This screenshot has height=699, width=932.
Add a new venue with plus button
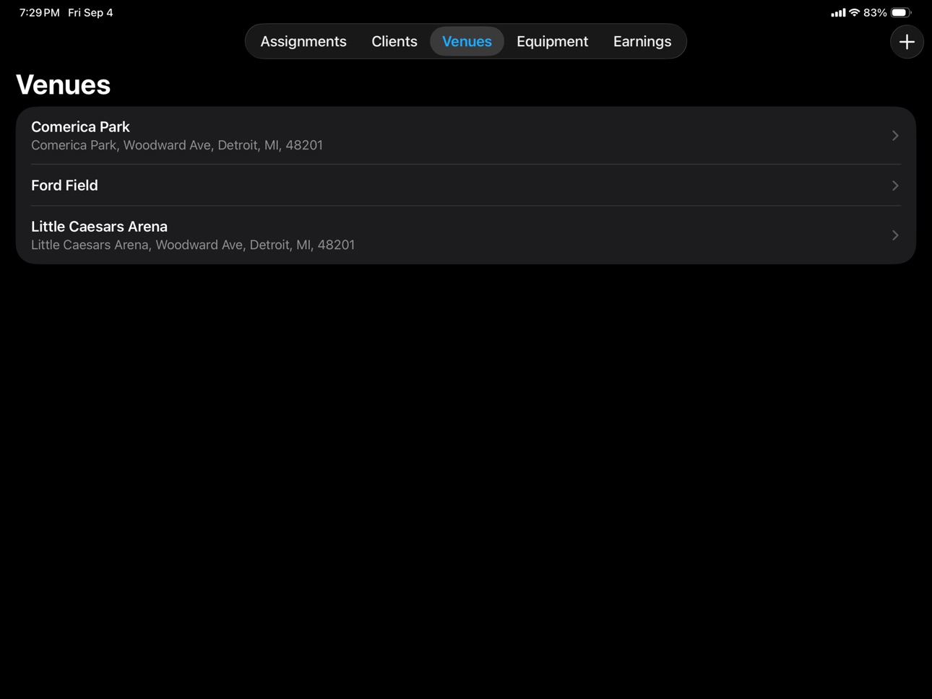point(907,42)
